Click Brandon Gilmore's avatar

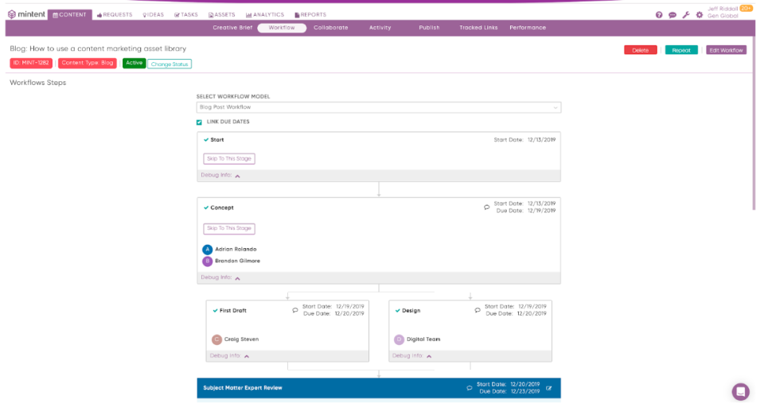click(x=207, y=261)
